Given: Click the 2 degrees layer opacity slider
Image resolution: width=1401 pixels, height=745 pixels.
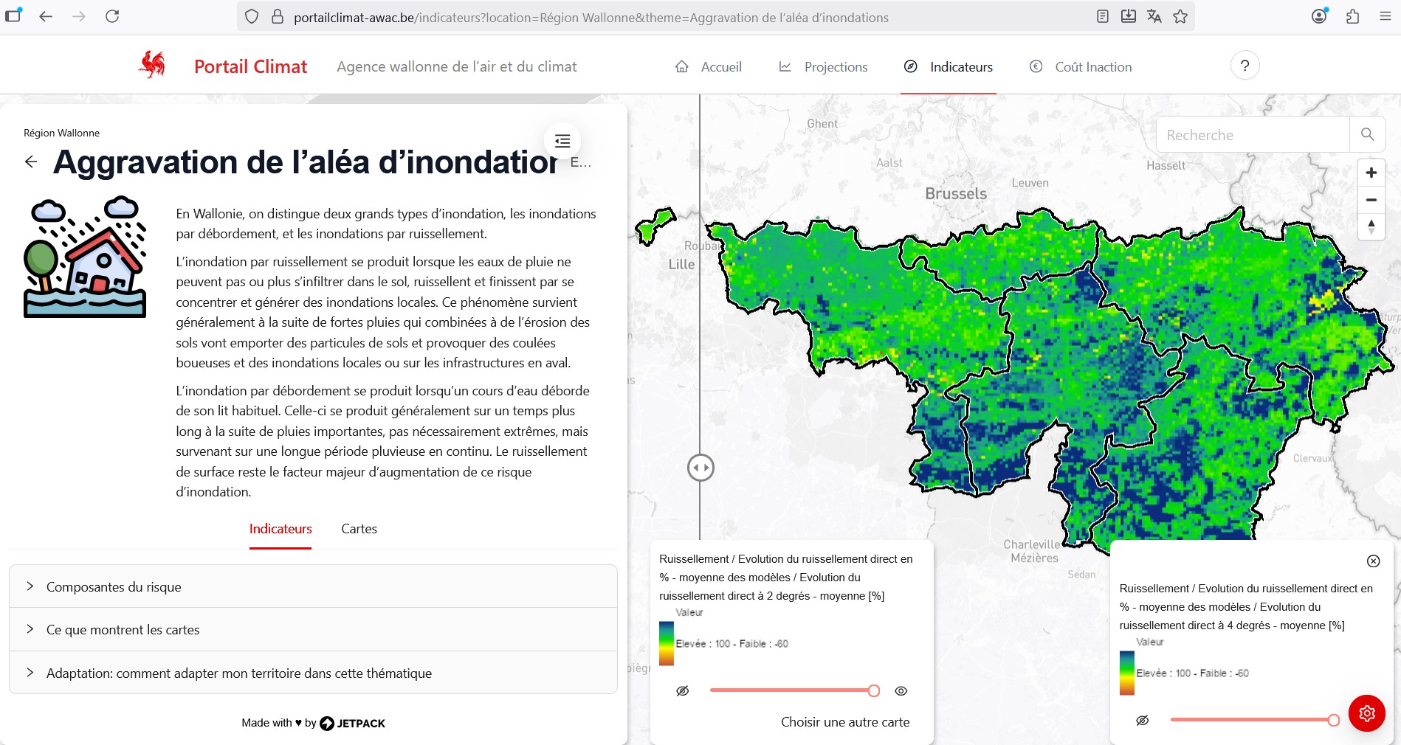Looking at the screenshot, I should tap(791, 690).
